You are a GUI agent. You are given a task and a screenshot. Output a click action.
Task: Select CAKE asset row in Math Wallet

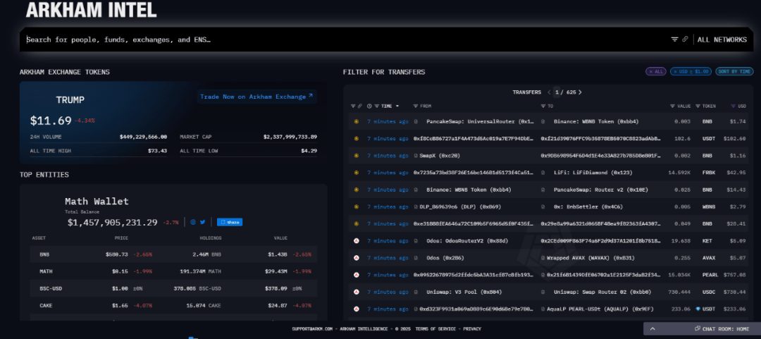click(x=173, y=305)
